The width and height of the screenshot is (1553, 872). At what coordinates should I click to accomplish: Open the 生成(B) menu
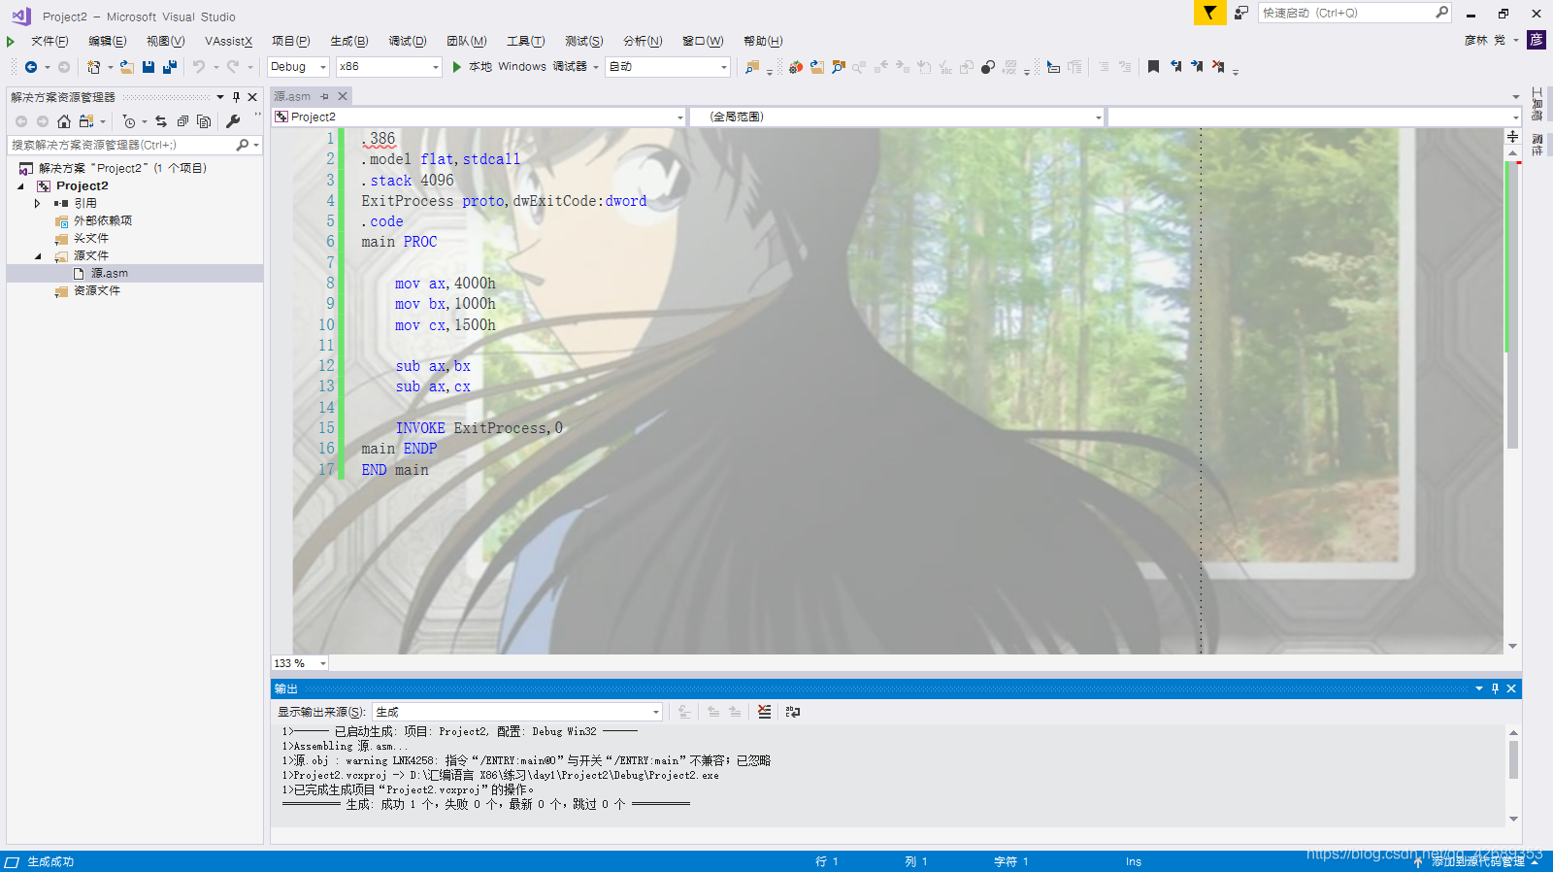(x=348, y=41)
